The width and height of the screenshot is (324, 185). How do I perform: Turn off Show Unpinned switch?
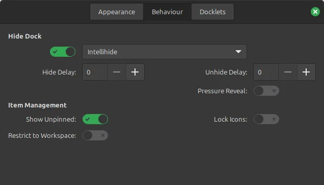(x=95, y=119)
